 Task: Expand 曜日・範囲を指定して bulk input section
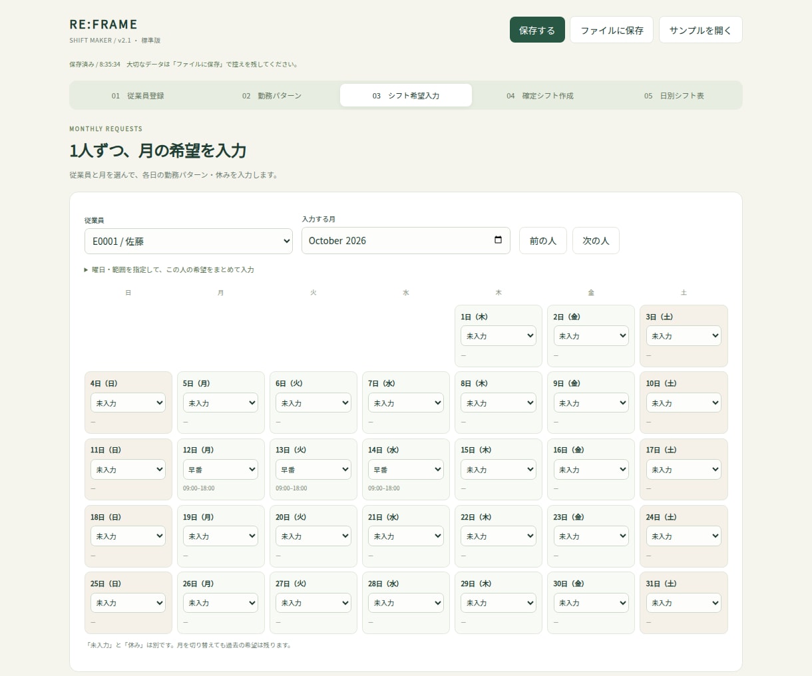(x=169, y=269)
